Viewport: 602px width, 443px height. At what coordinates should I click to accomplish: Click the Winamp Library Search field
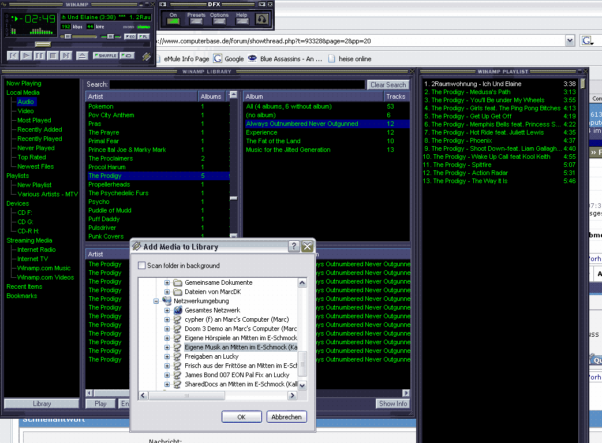pyautogui.click(x=237, y=84)
